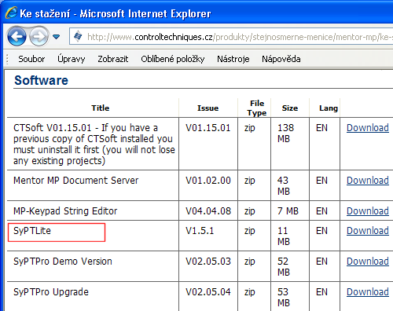Open the Nástroje menu

233,59
